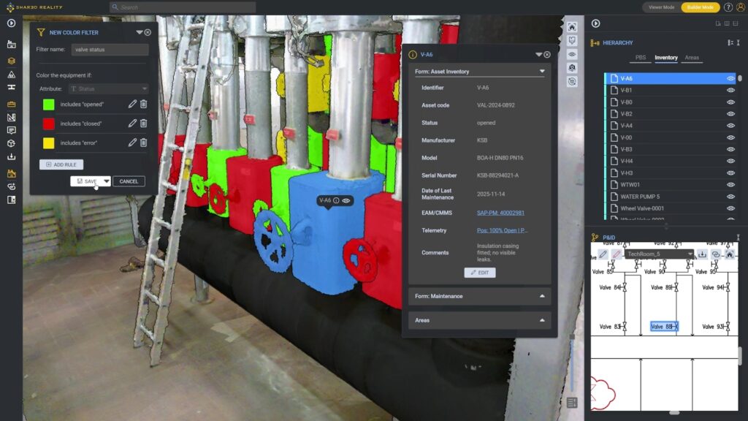Click the info icon on V-A6 label
Viewport: 748px width, 421px height.
336,200
